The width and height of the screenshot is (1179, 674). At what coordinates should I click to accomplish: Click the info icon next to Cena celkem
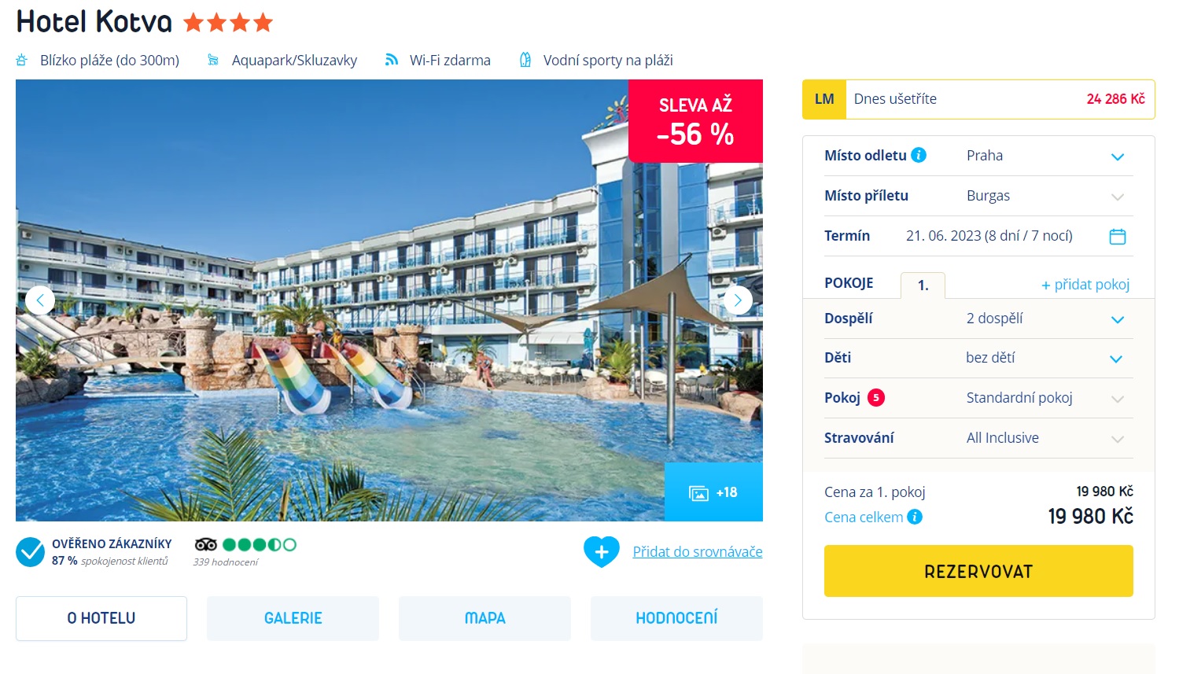click(x=915, y=517)
